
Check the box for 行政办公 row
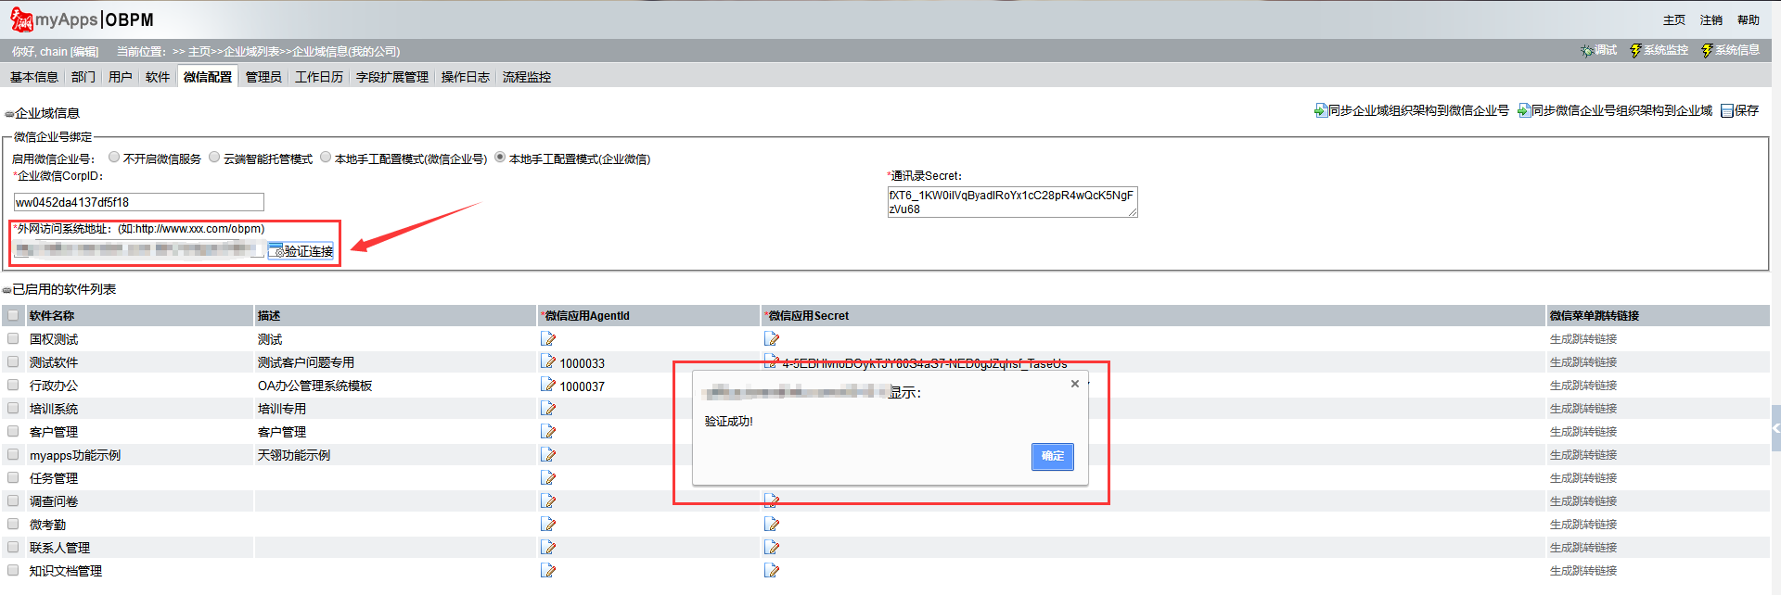[x=13, y=386]
